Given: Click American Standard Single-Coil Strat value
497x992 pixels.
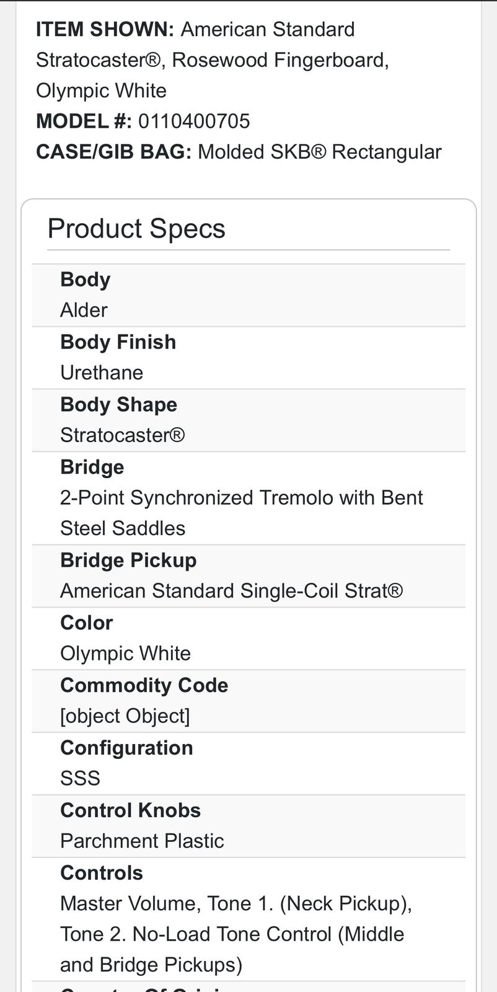Looking at the screenshot, I should [231, 591].
